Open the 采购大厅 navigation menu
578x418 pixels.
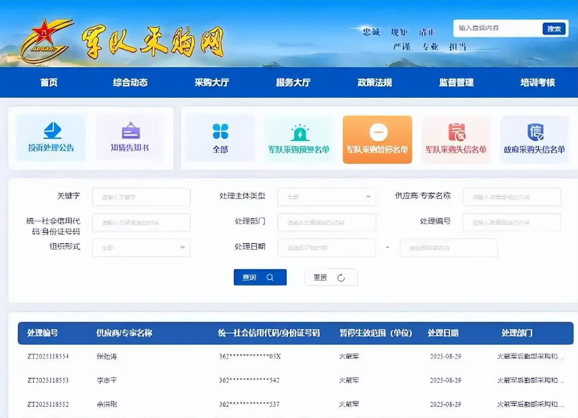212,82
